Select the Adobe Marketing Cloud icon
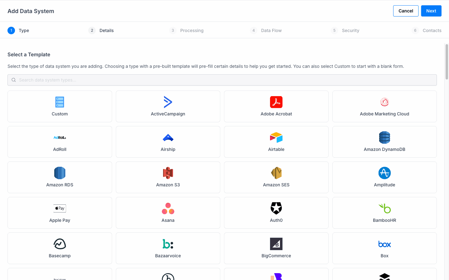This screenshot has height=280, width=449. 384,102
